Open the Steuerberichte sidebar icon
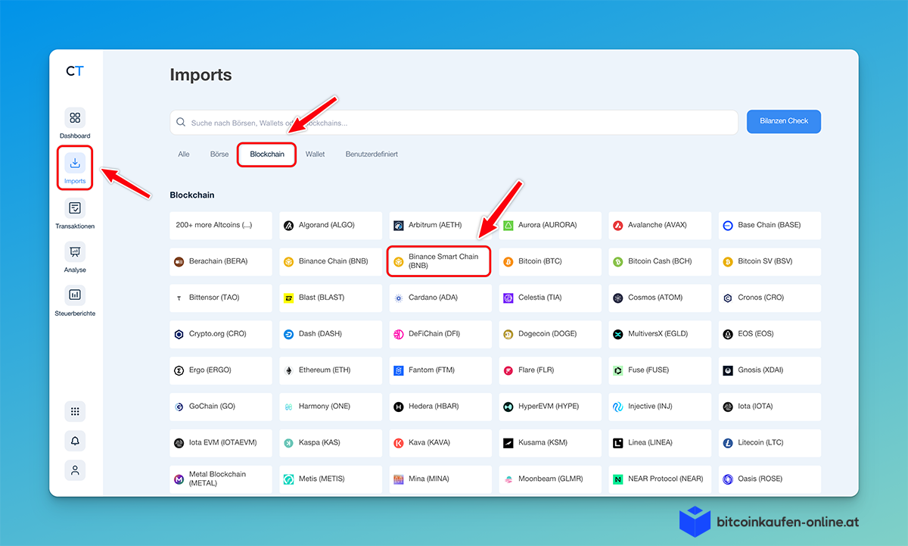The height and width of the screenshot is (546, 908). [75, 295]
